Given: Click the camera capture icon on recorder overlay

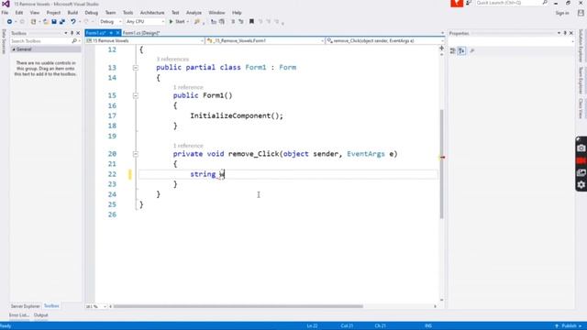Looking at the screenshot, I should 581,148.
